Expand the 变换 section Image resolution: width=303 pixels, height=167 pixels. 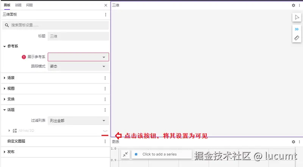click(5, 99)
